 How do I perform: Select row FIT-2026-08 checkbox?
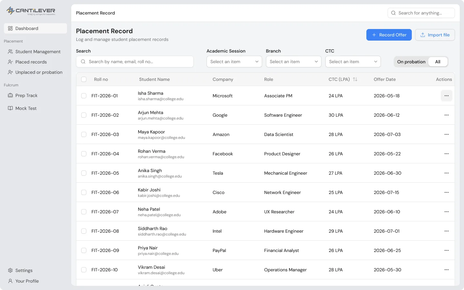(x=84, y=231)
